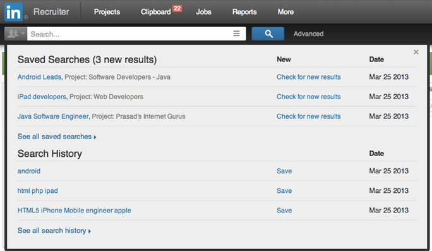Viewport: 432px width, 251px height.
Task: Save the android search
Action: pyautogui.click(x=284, y=171)
